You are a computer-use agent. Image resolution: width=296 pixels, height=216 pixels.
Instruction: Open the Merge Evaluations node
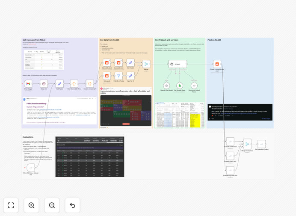(247, 144)
